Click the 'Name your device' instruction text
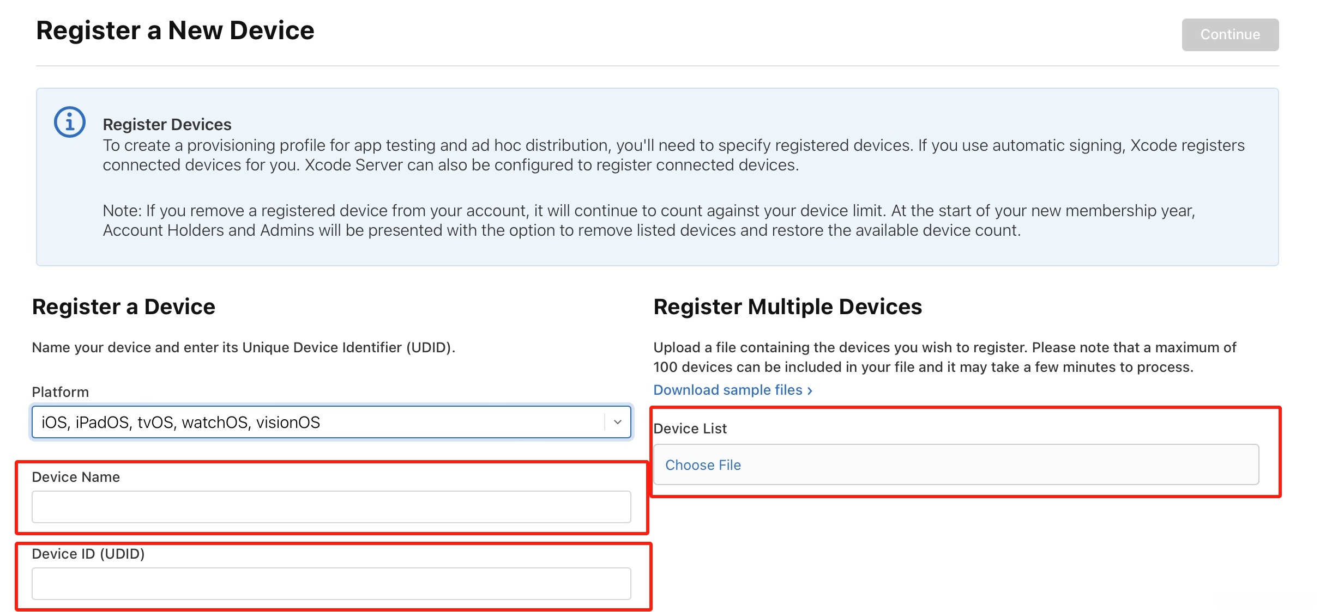Image resolution: width=1320 pixels, height=612 pixels. (x=243, y=347)
